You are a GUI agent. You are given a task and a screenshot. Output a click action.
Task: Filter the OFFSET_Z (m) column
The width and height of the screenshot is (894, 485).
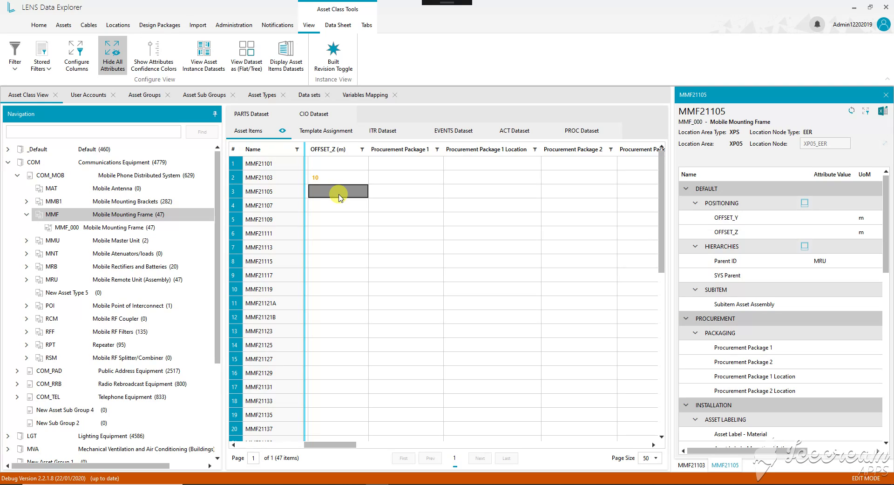click(362, 149)
